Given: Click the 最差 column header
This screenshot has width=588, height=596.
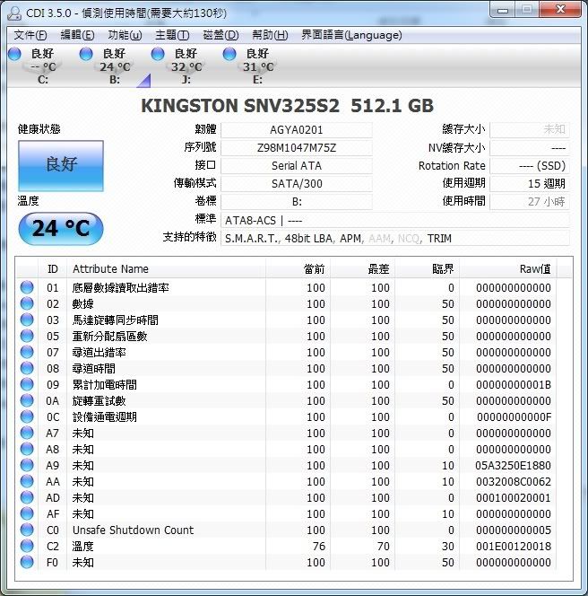Looking at the screenshot, I should coord(362,268).
